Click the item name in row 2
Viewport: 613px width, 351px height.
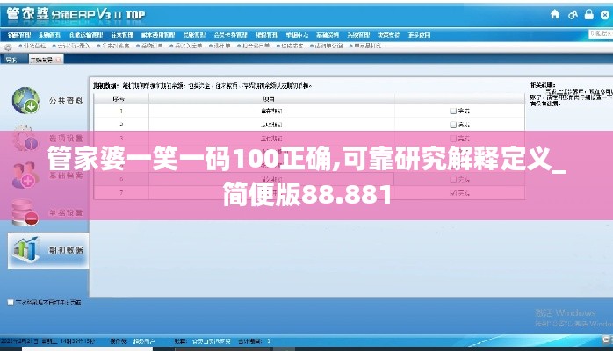point(271,125)
